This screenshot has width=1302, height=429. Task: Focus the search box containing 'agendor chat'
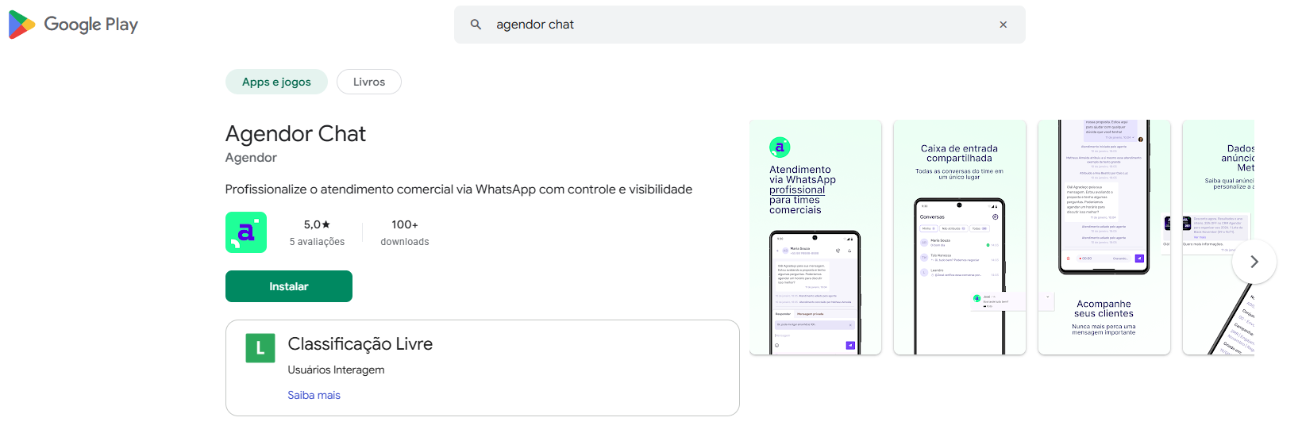[x=740, y=25]
